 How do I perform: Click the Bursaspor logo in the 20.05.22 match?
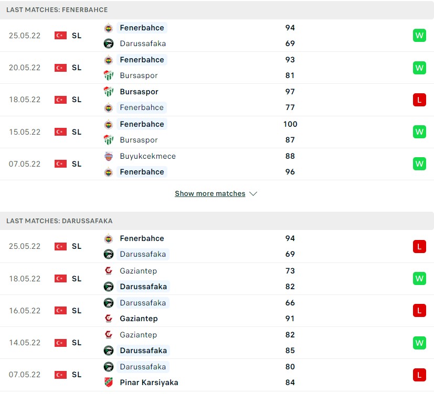(x=109, y=75)
